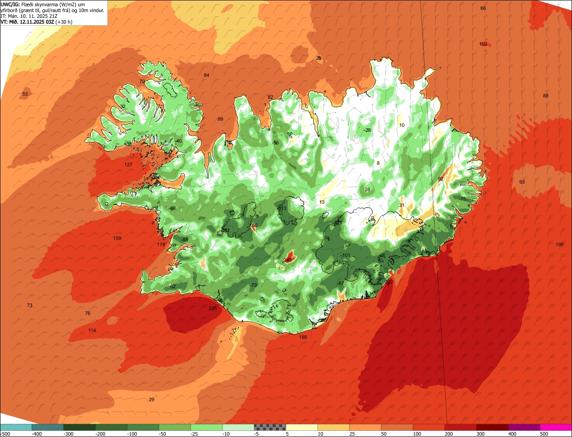Click the map value '-88' on the west peninsula

(185, 240)
